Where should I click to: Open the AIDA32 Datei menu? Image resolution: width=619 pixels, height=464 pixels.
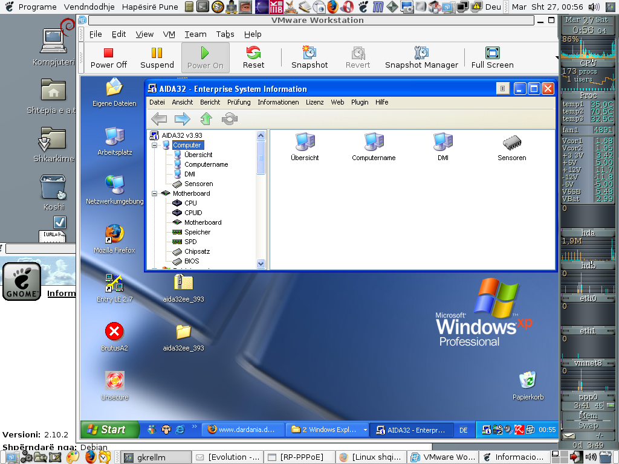pyautogui.click(x=157, y=102)
